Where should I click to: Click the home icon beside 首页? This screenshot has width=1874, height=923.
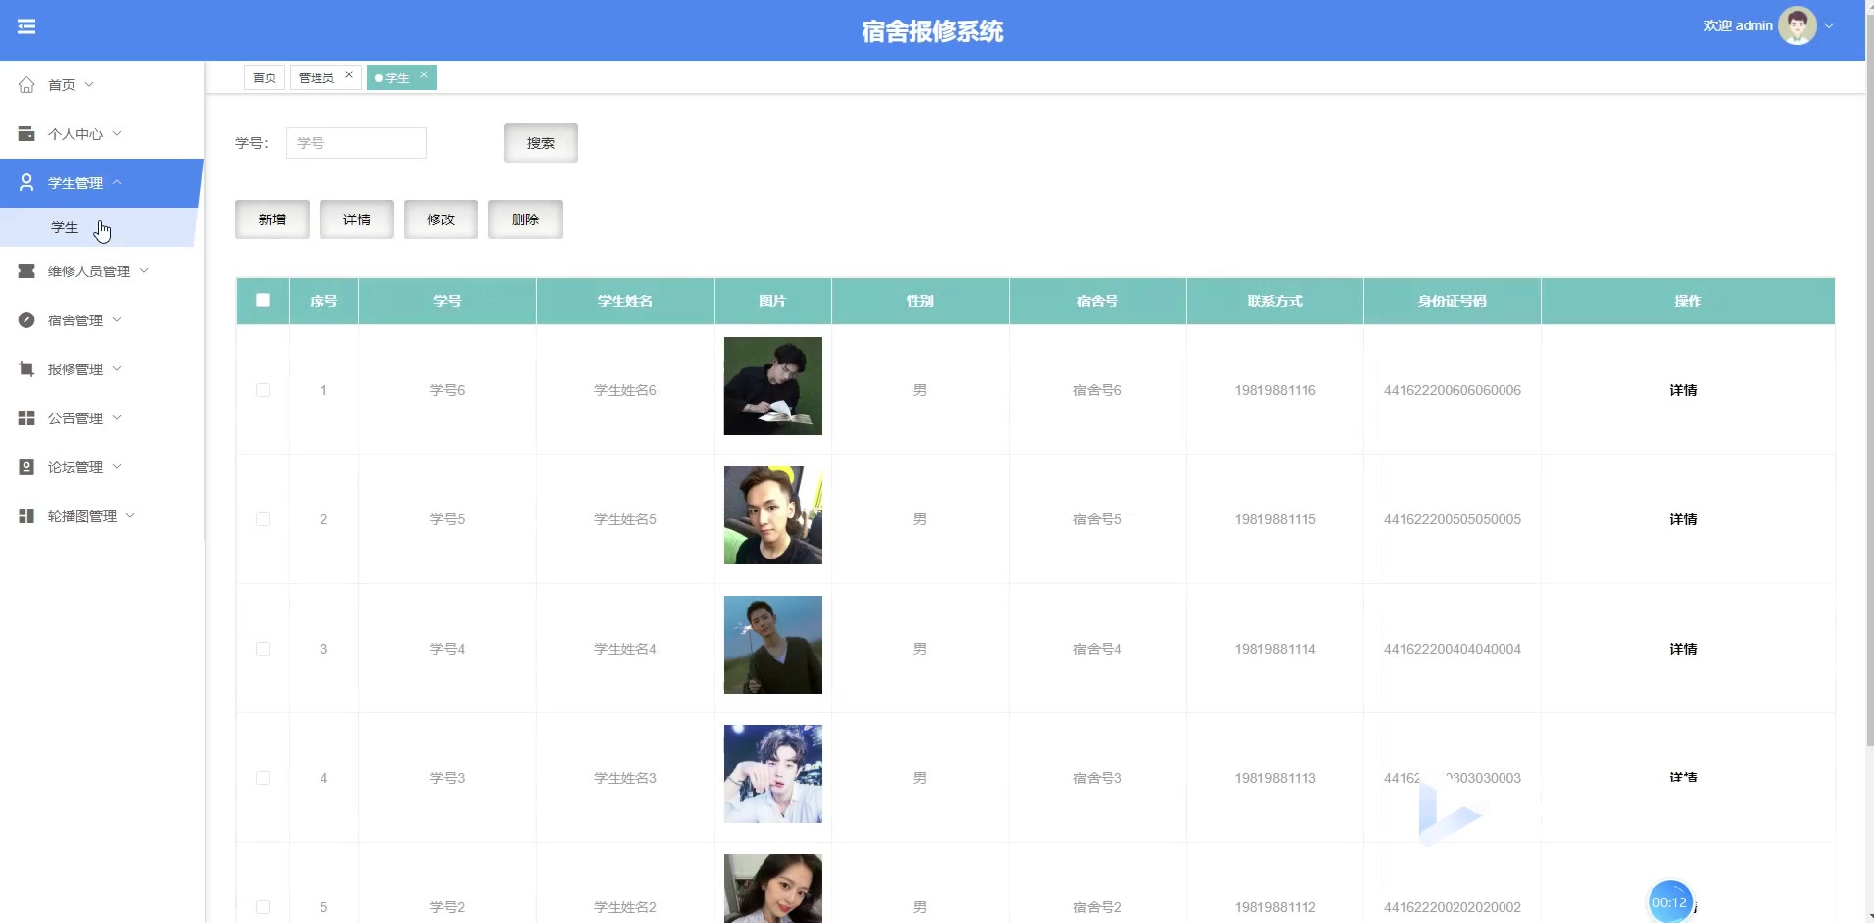click(x=26, y=85)
